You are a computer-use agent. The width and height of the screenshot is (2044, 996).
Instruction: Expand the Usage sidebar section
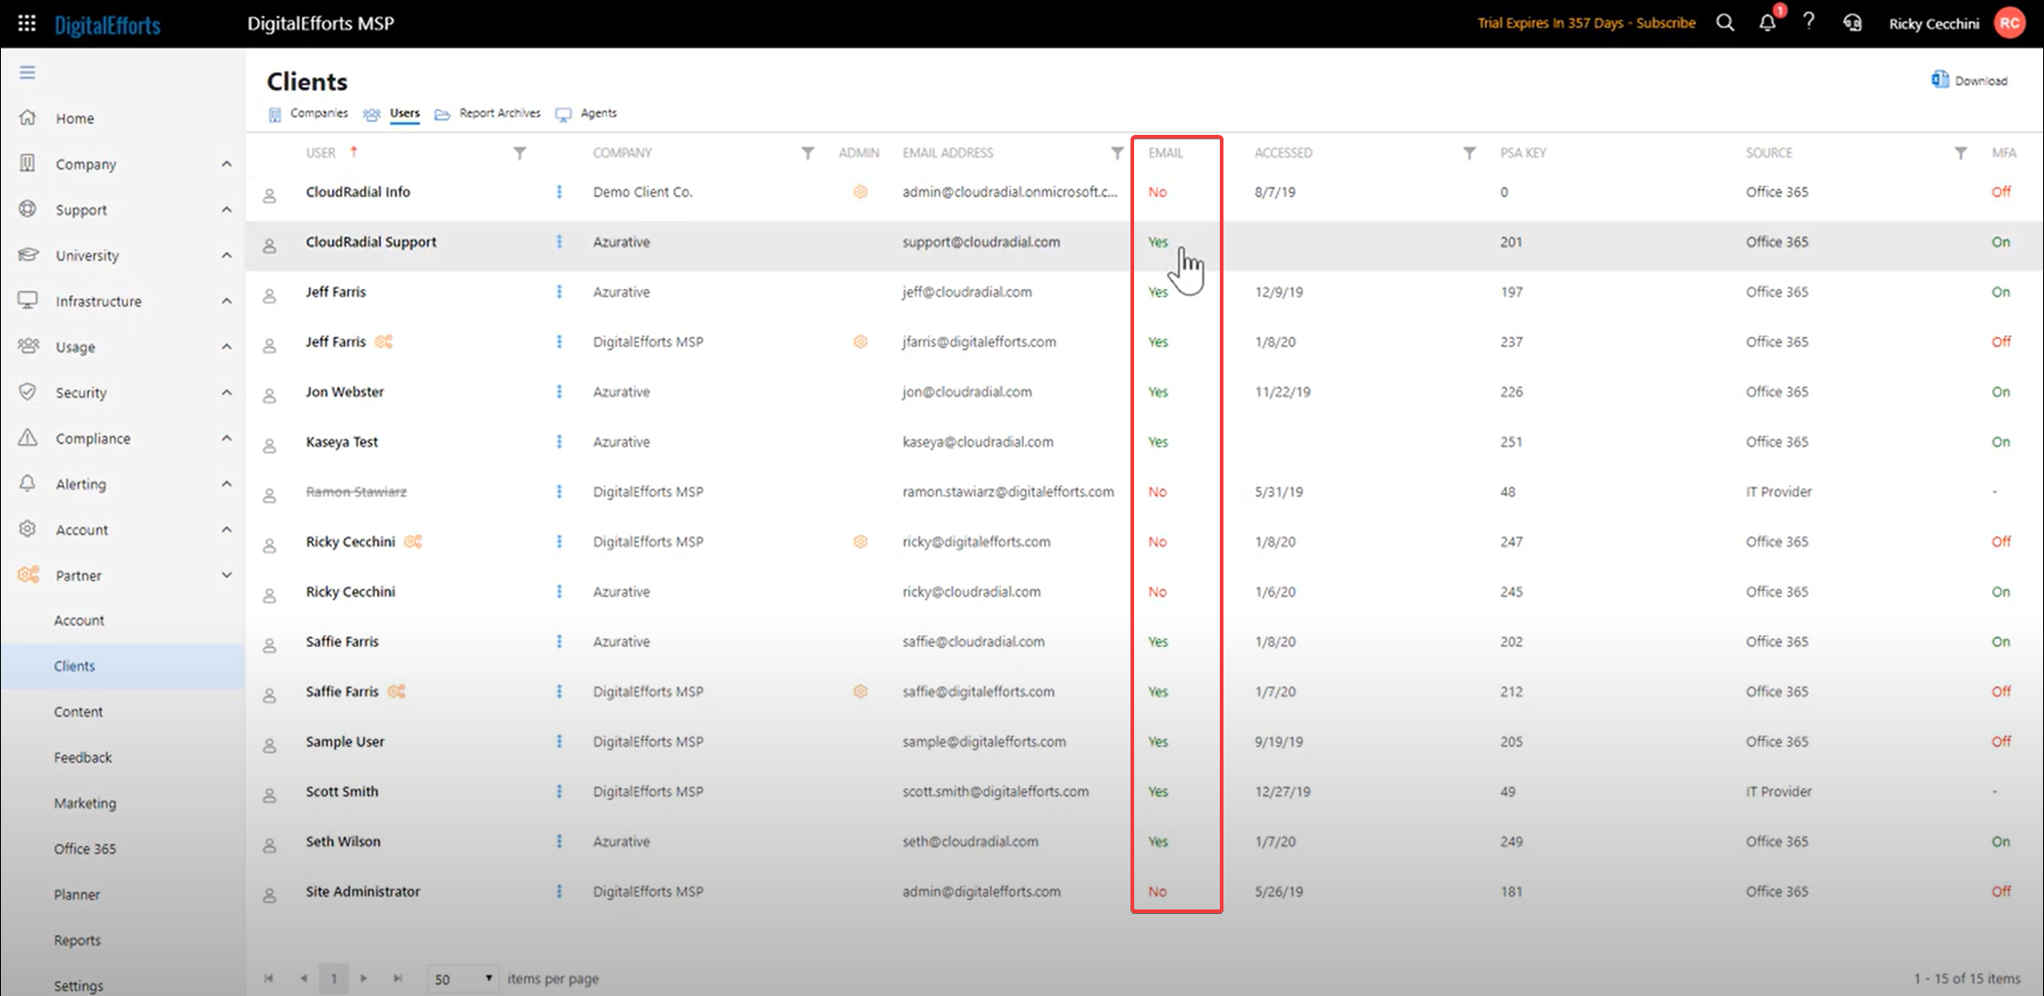(x=226, y=346)
